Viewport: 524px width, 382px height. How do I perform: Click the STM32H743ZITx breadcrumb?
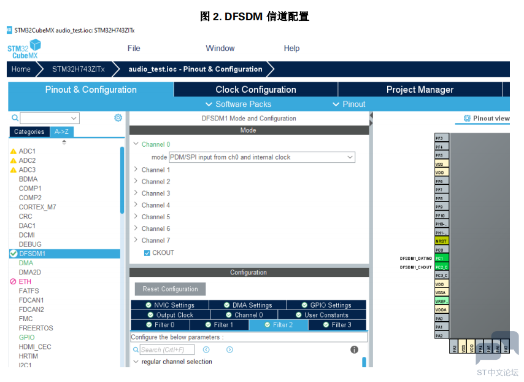[x=78, y=69]
